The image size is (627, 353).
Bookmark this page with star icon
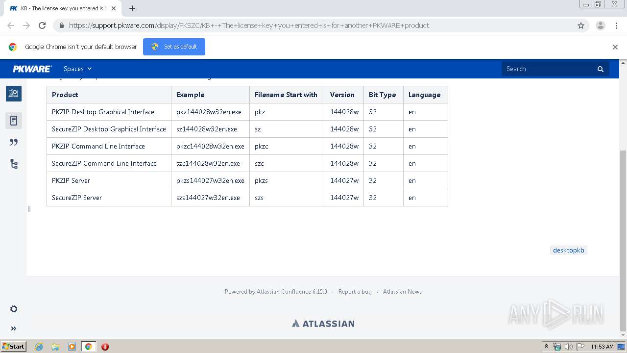point(581,25)
